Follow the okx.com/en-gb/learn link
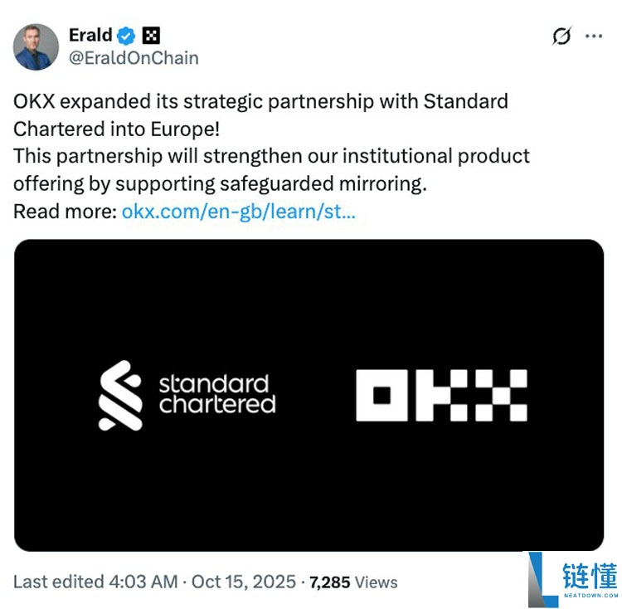The height and width of the screenshot is (609, 622). pos(239,212)
